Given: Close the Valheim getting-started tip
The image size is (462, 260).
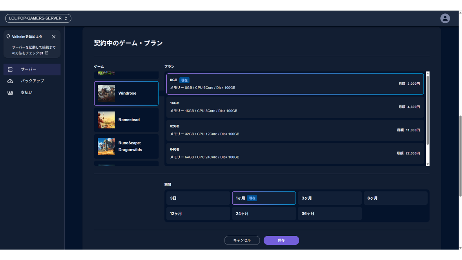Looking at the screenshot, I should point(54,37).
